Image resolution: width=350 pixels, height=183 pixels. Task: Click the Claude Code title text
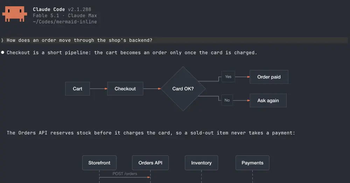(x=49, y=9)
